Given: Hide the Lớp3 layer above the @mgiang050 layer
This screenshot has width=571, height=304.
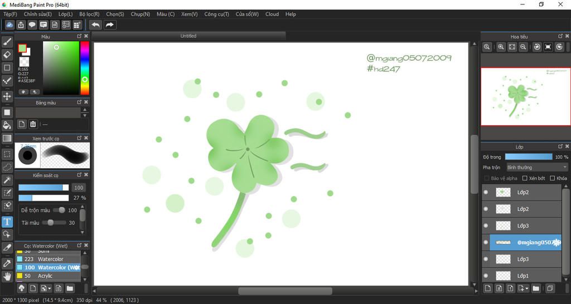Looking at the screenshot, I should [486, 226].
